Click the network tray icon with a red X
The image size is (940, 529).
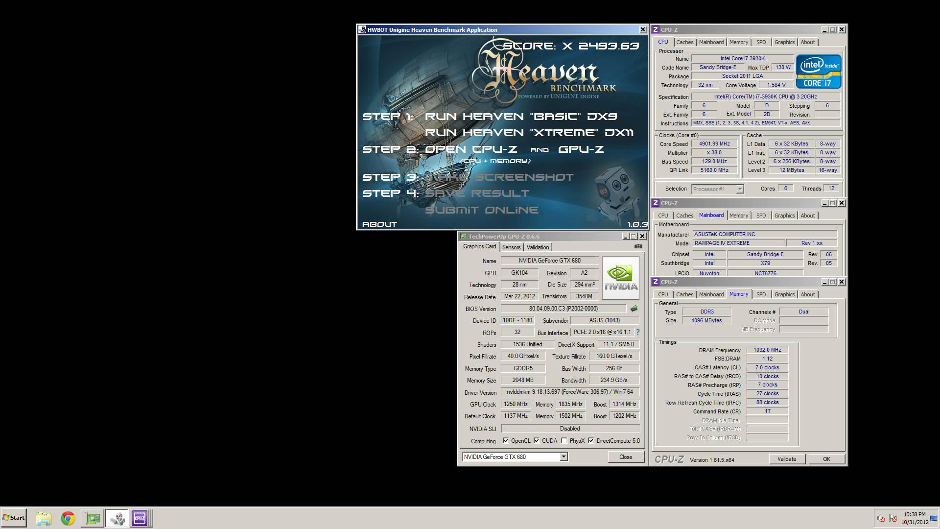(893, 518)
